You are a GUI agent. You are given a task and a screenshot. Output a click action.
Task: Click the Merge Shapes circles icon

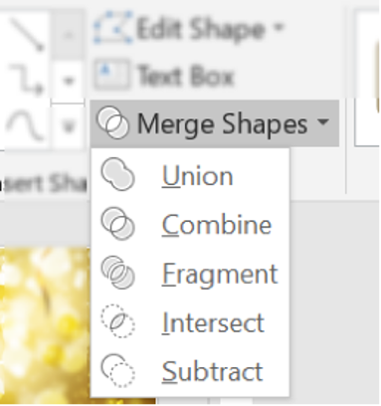point(112,122)
